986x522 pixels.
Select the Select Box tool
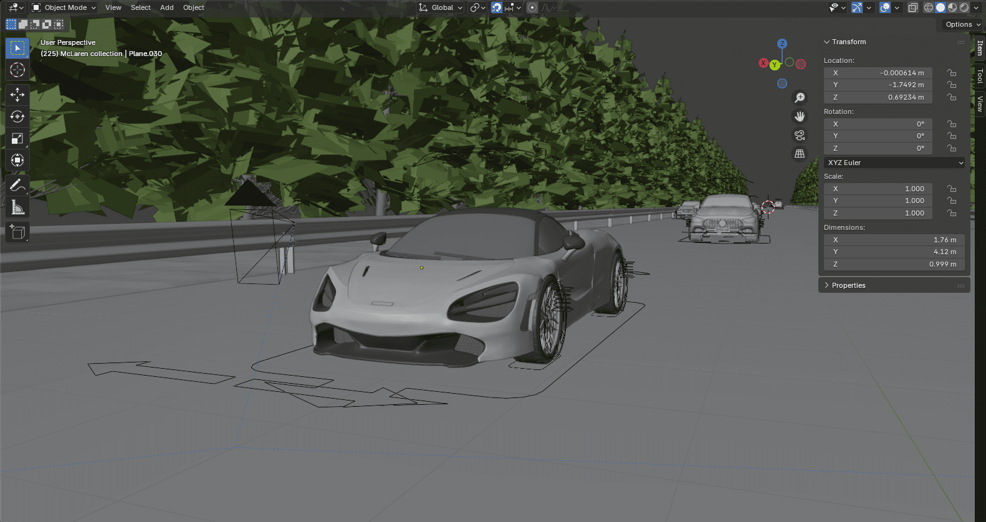click(x=17, y=48)
